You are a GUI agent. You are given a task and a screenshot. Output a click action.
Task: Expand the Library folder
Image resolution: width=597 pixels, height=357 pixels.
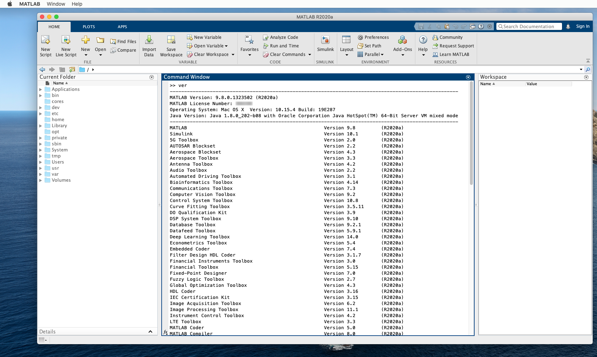(x=41, y=126)
